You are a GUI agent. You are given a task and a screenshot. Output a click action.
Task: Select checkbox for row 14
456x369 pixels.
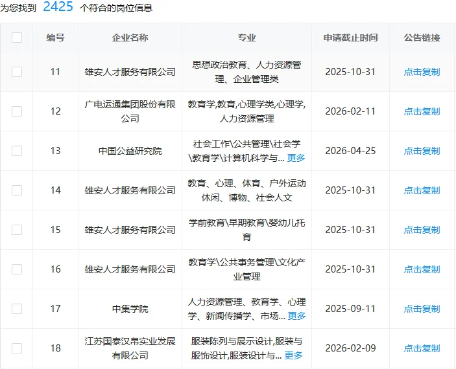pos(17,190)
